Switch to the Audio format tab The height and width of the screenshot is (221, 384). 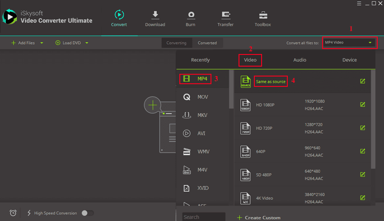coord(300,60)
